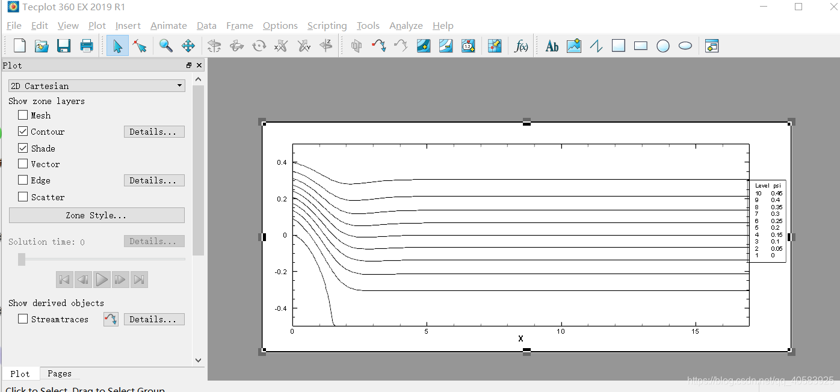Click the sidebar scroll down arrow
This screenshot has width=840, height=392.
pos(199,360)
